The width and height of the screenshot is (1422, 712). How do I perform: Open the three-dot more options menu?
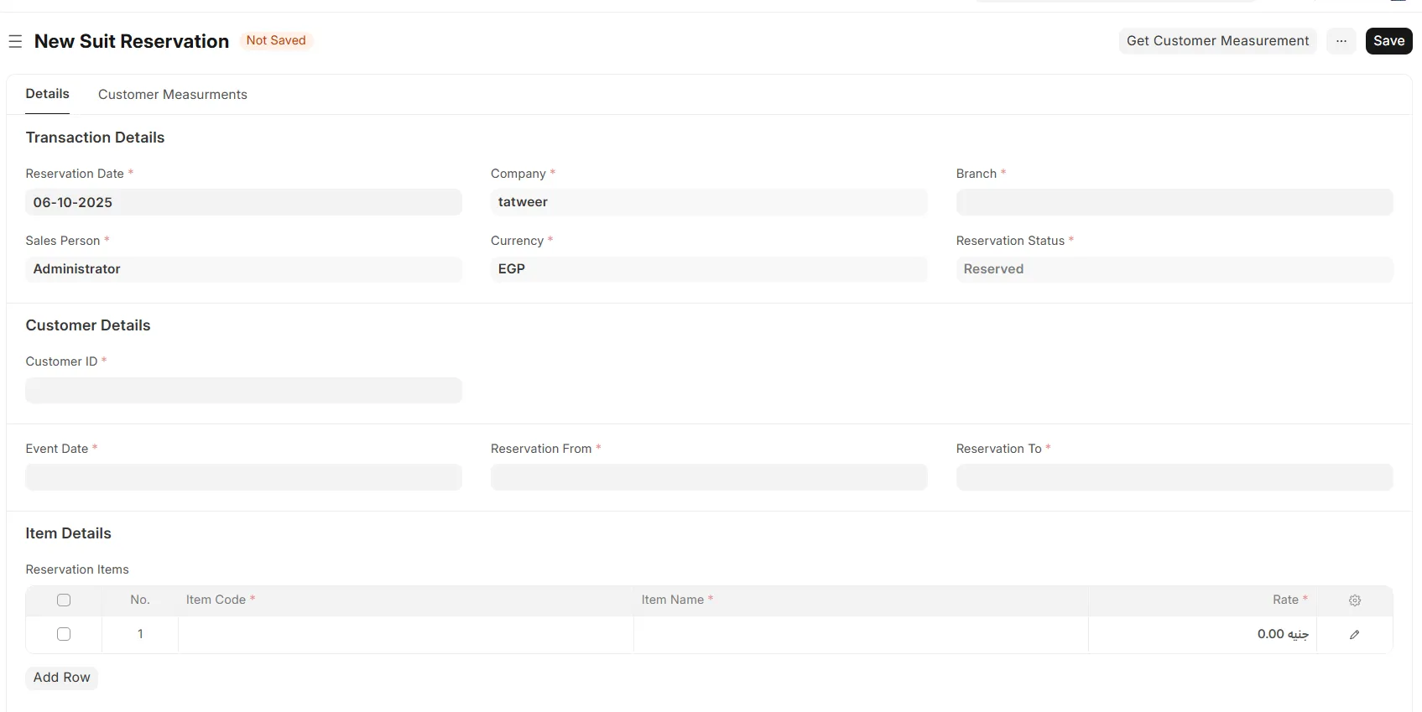click(1341, 41)
